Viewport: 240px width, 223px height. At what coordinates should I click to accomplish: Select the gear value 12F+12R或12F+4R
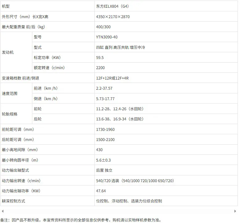(x=112, y=78)
